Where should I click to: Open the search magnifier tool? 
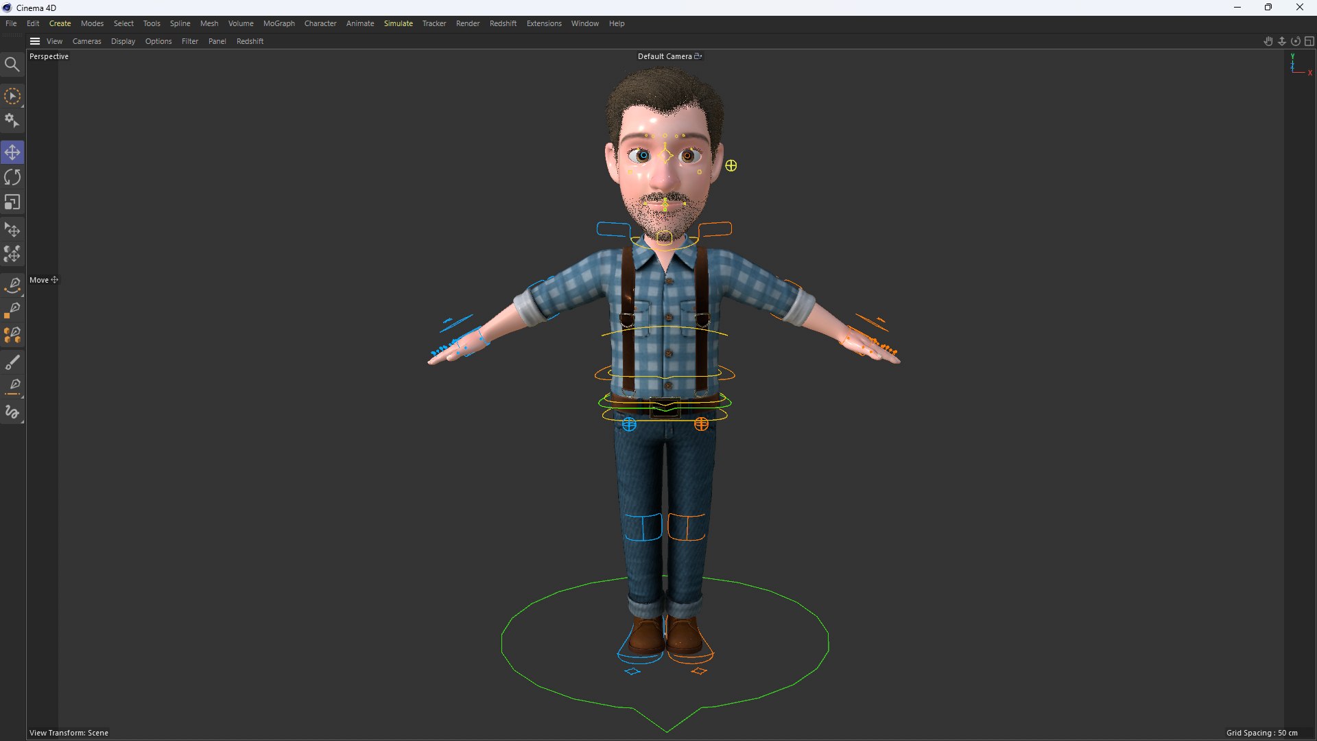point(12,64)
